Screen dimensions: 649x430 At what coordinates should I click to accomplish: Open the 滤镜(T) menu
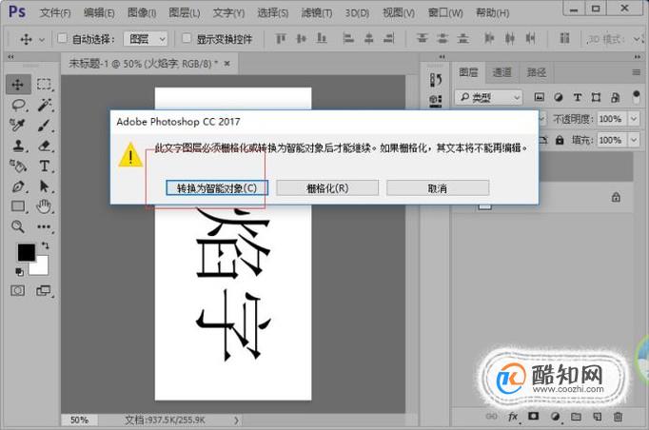click(317, 12)
